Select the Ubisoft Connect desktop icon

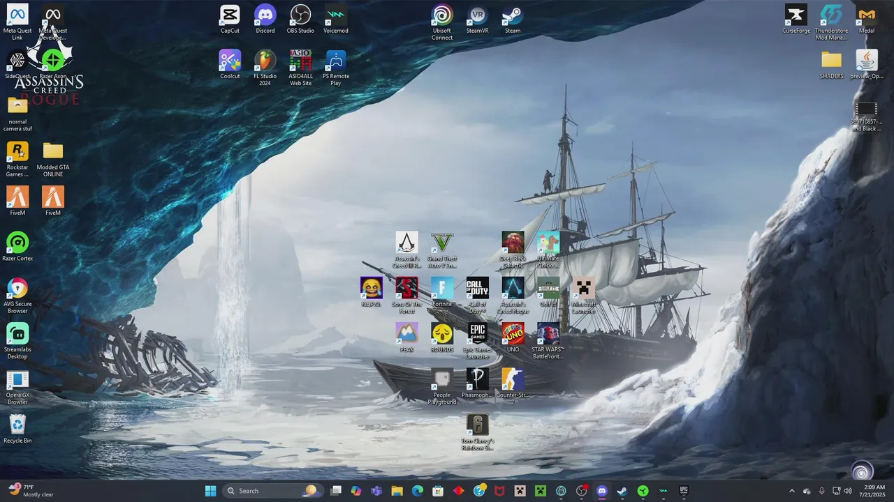442,23
